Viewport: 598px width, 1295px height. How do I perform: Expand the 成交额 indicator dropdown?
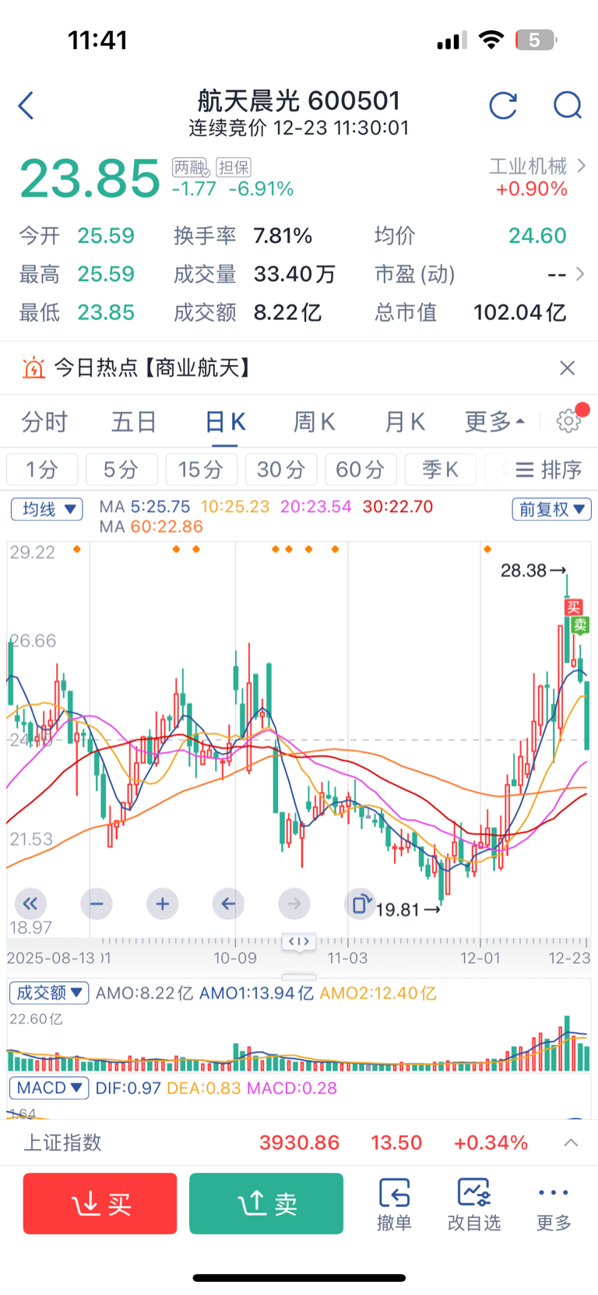[x=49, y=993]
